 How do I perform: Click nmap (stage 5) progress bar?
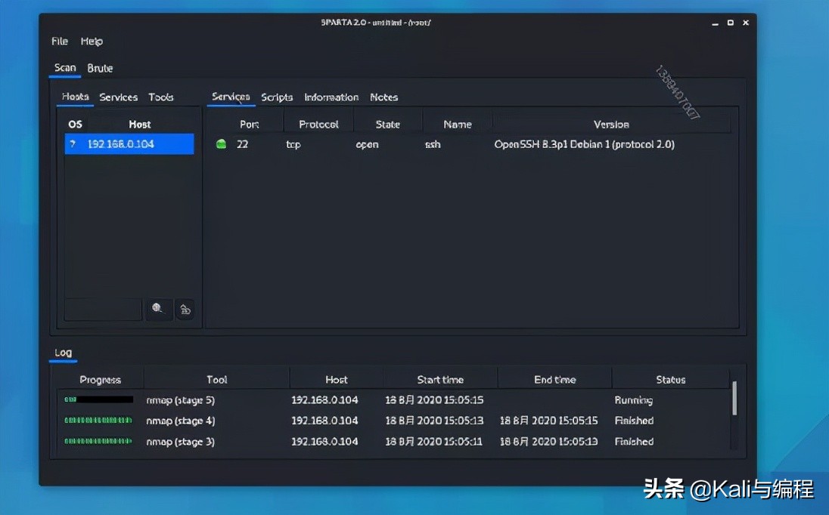pyautogui.click(x=98, y=399)
